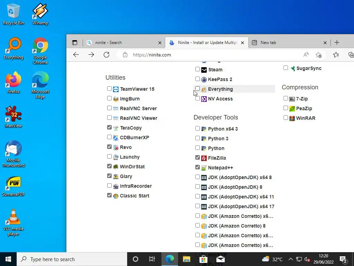
Task: Close the ninite - Search tab
Action: (160, 43)
